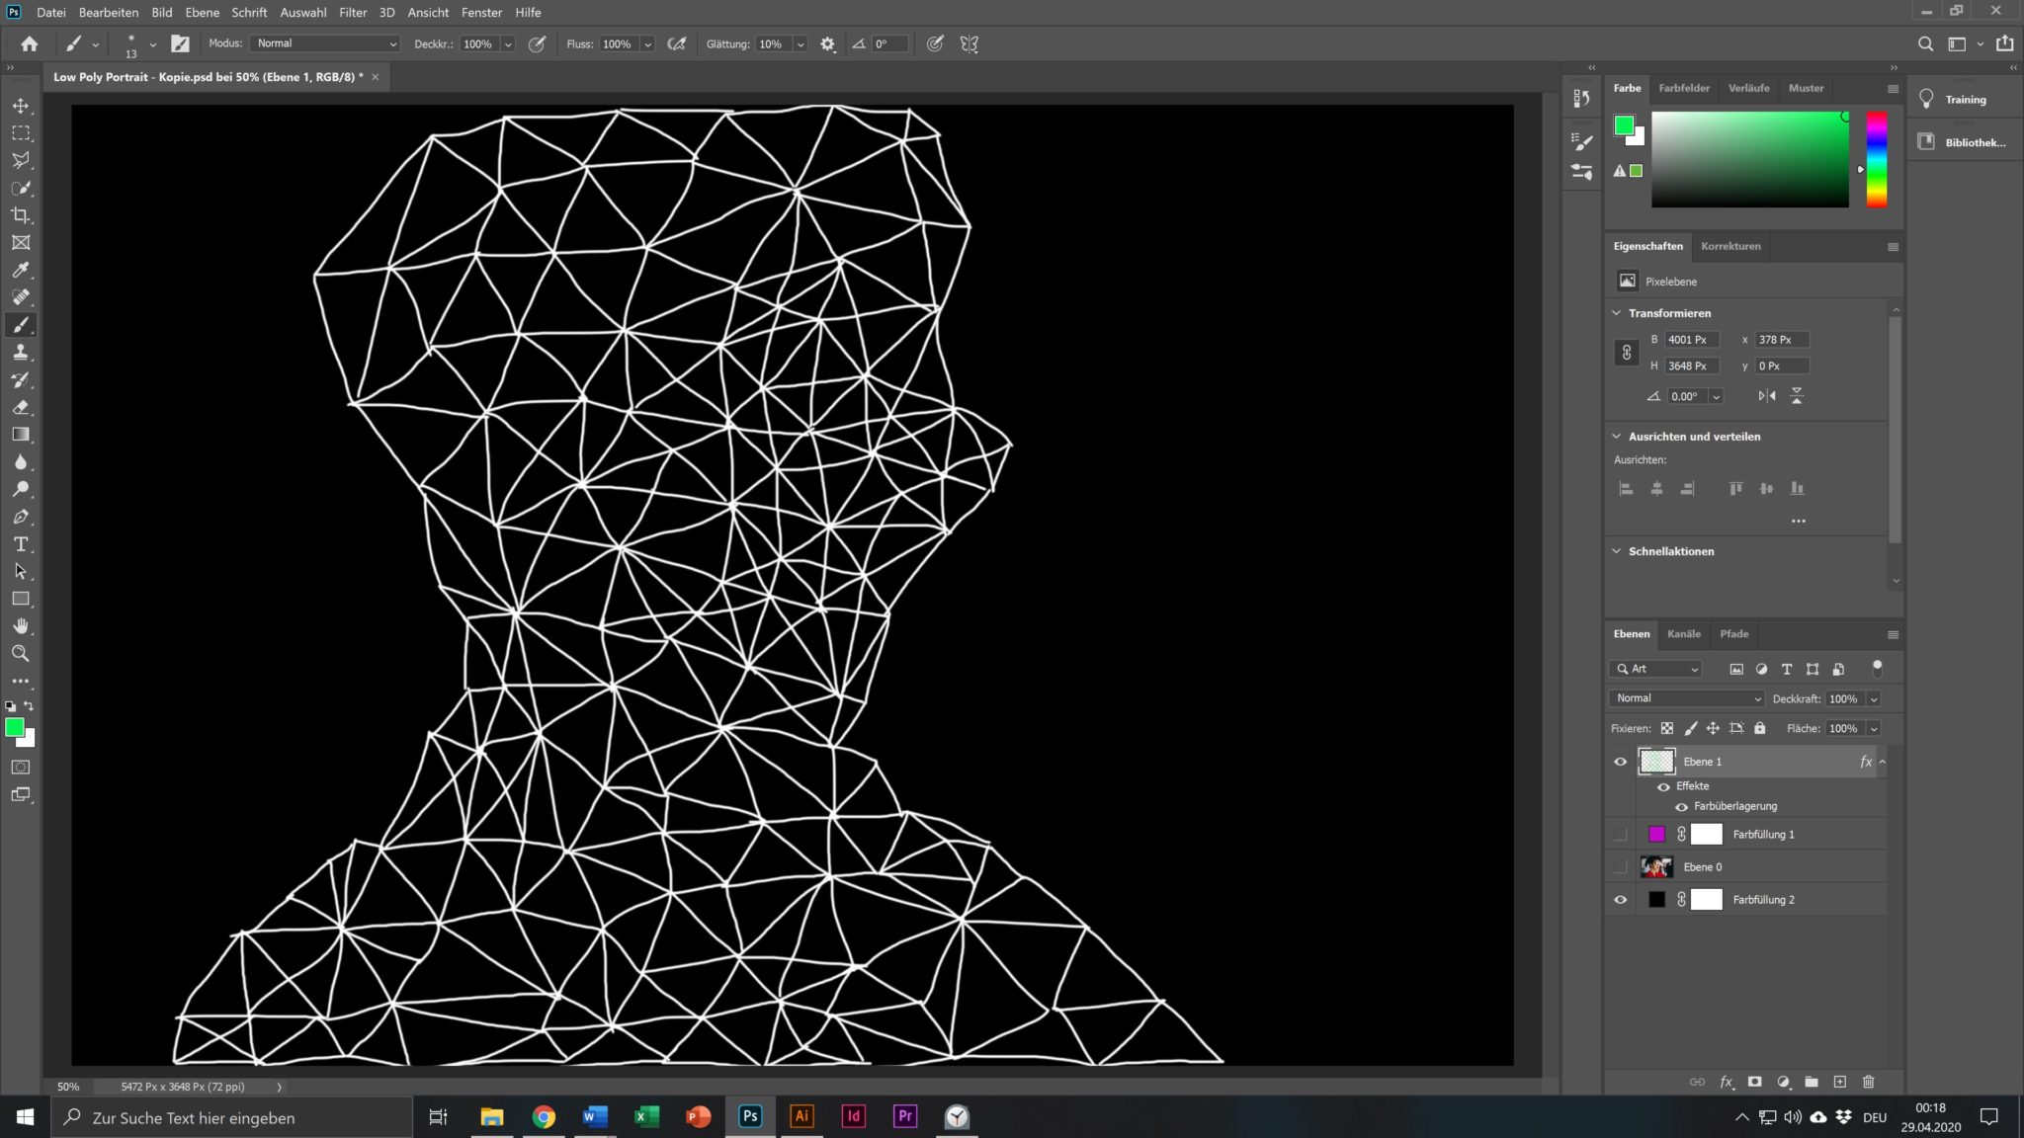Select the Move tool
Viewport: 2024px width, 1138px height.
click(22, 106)
